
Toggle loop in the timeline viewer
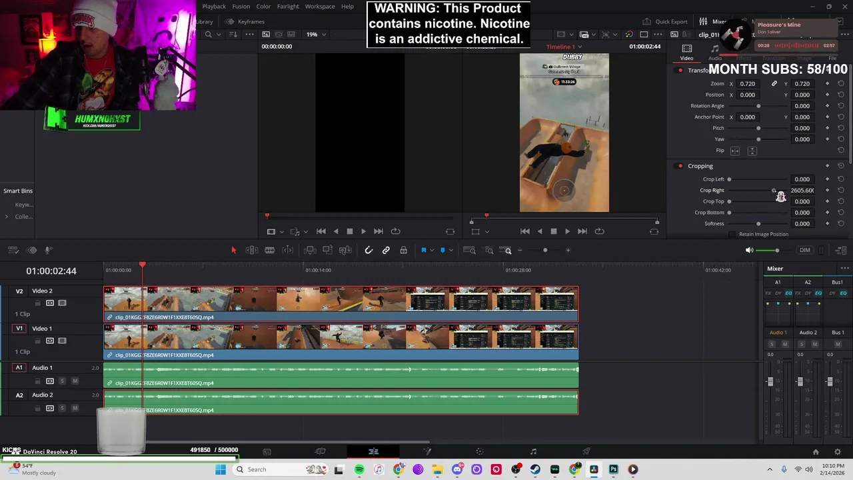tap(599, 231)
